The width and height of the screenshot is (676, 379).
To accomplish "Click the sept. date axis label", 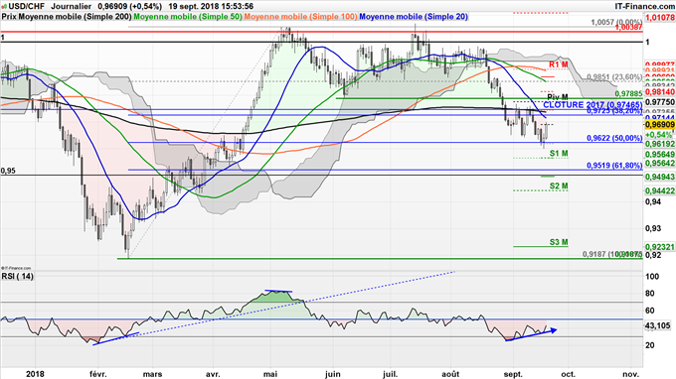I will 513,374.
